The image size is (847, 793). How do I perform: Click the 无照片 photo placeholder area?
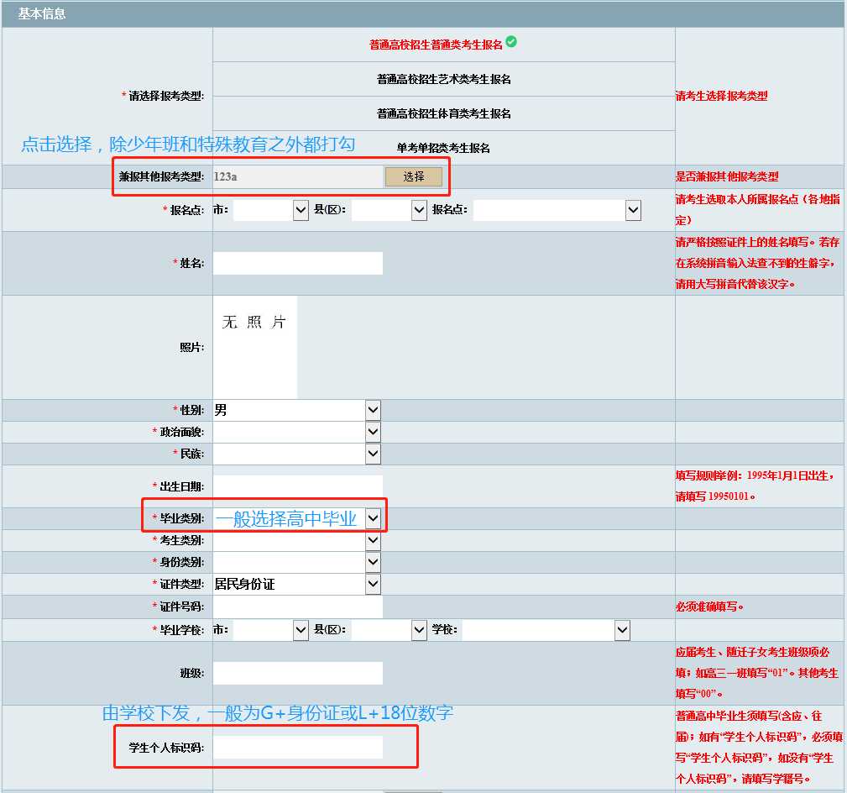tap(254, 346)
